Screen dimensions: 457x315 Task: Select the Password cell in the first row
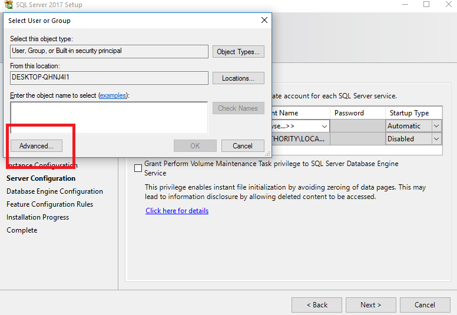click(357, 126)
